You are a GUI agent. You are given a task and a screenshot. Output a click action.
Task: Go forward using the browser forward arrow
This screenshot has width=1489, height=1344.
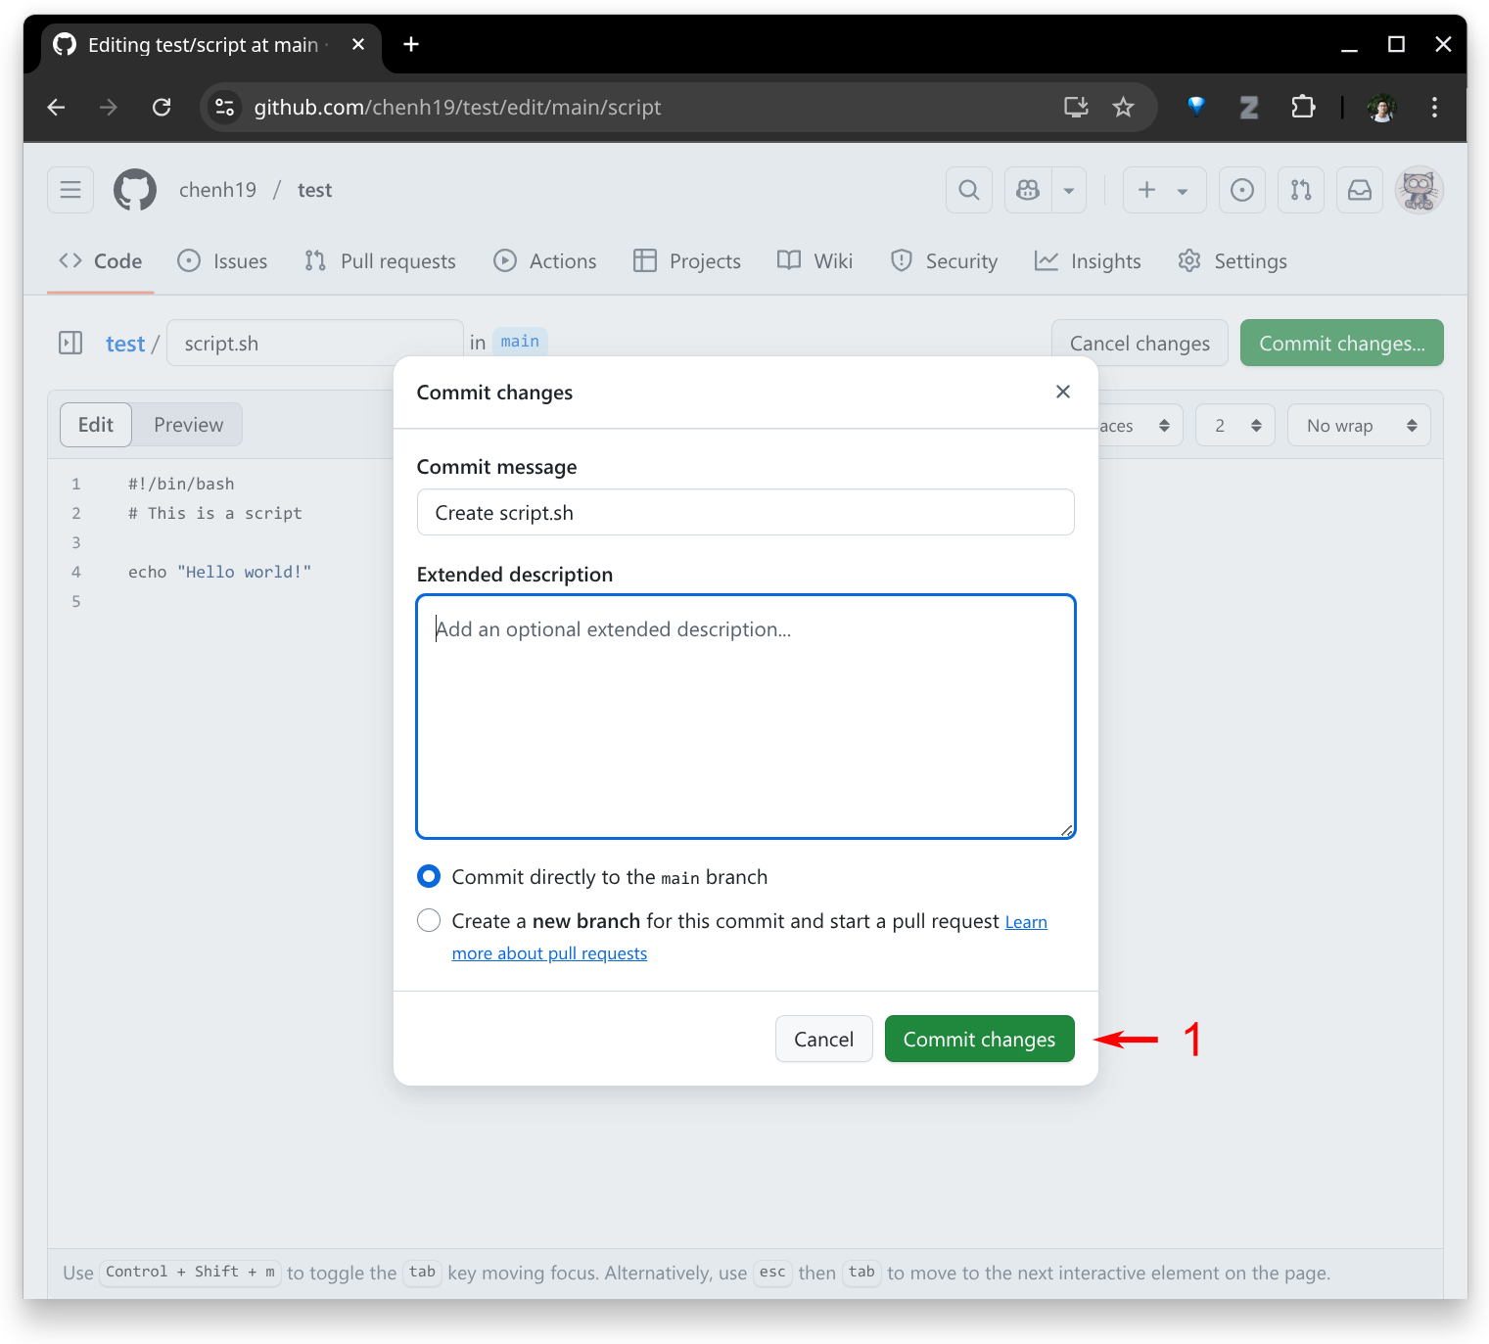coord(109,108)
